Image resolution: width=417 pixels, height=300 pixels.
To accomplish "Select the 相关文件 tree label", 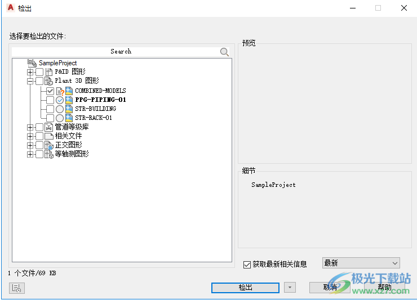I will click(68, 136).
